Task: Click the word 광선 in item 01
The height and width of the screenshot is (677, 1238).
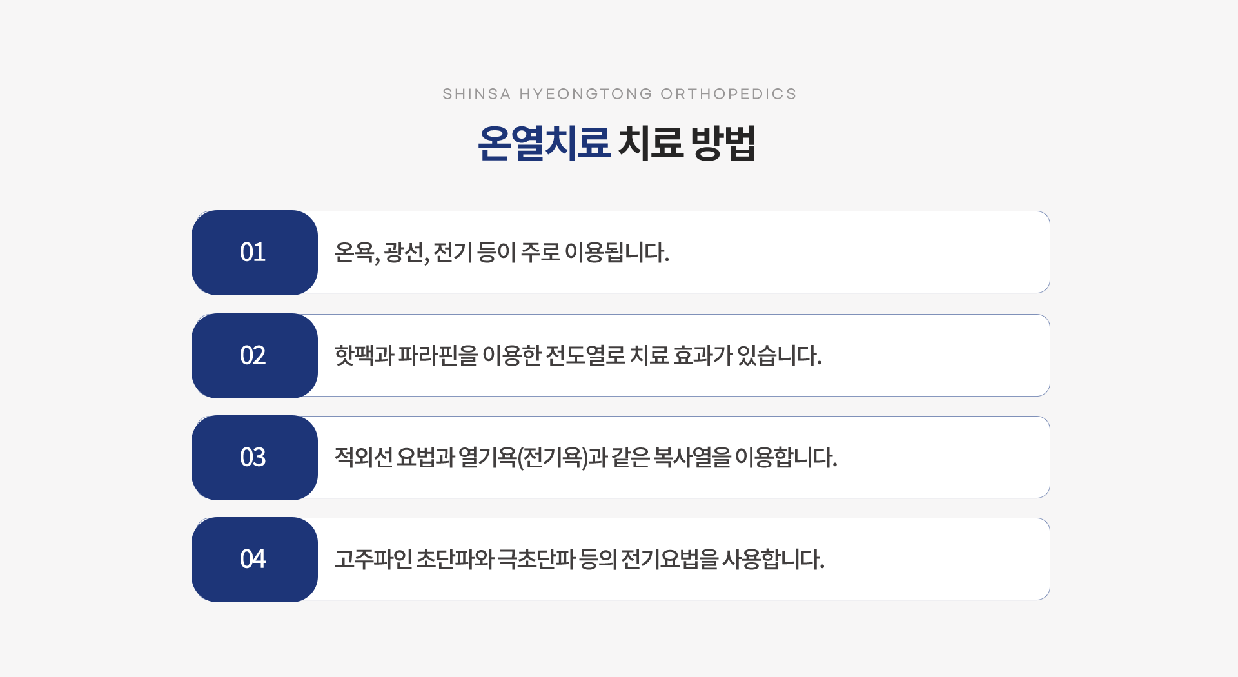Action: click(404, 252)
